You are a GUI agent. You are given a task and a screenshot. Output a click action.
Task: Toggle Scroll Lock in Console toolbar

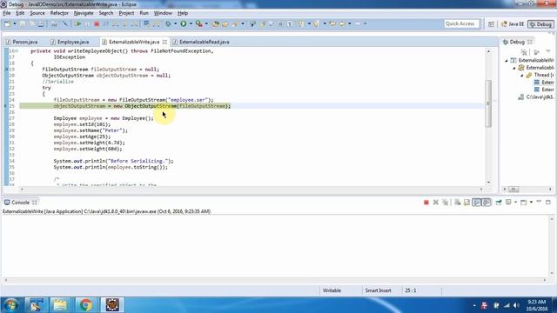pyautogui.click(x=466, y=203)
